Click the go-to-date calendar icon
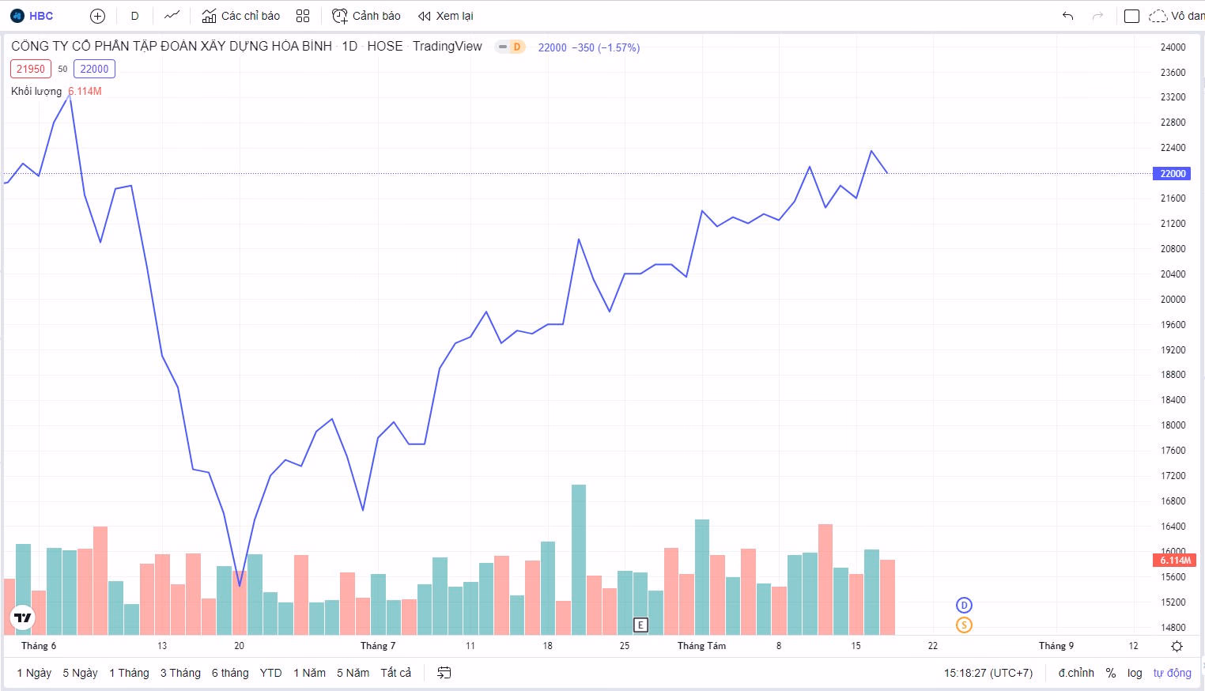Screen dimensions: 1205x691 (444, 673)
